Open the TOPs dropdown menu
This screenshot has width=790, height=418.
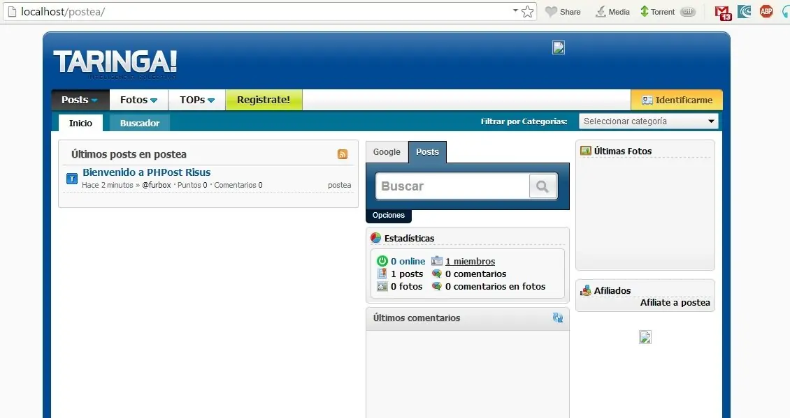click(x=197, y=100)
